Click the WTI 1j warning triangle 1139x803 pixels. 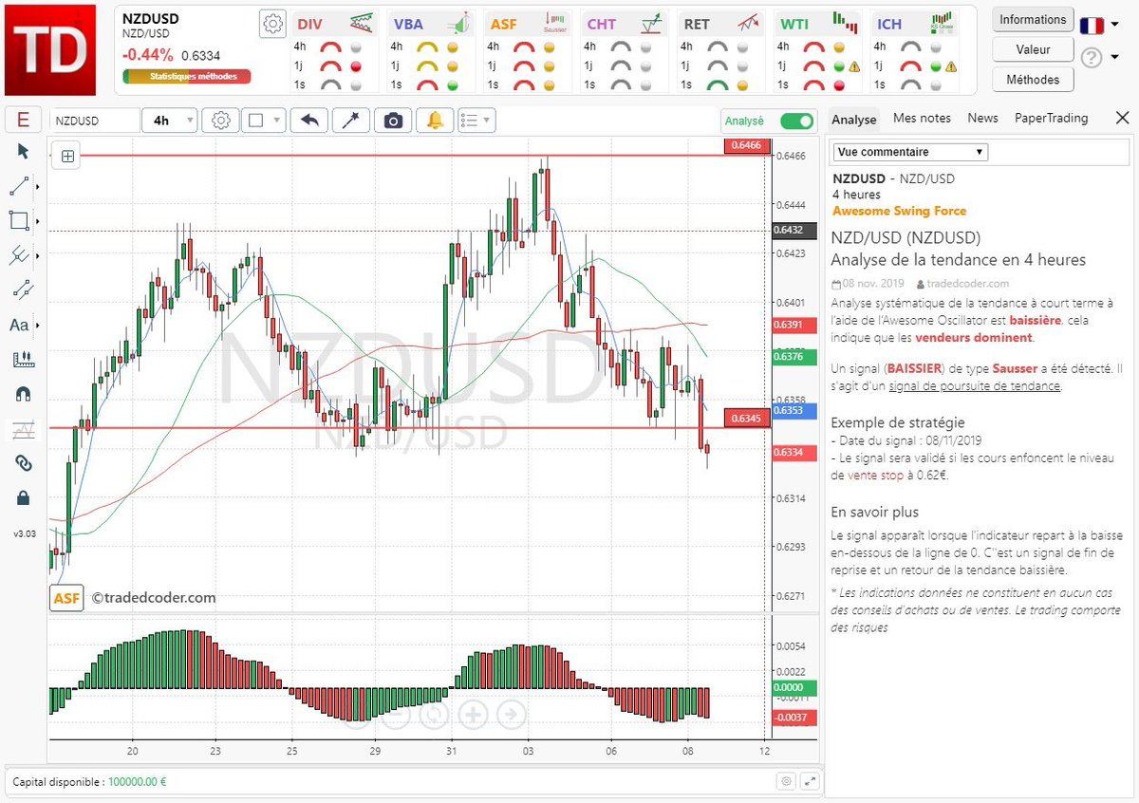[x=855, y=66]
